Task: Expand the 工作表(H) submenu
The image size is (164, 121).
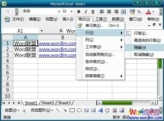Action: tap(100, 47)
